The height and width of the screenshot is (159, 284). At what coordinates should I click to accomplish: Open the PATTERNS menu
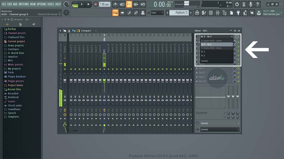[24, 4]
